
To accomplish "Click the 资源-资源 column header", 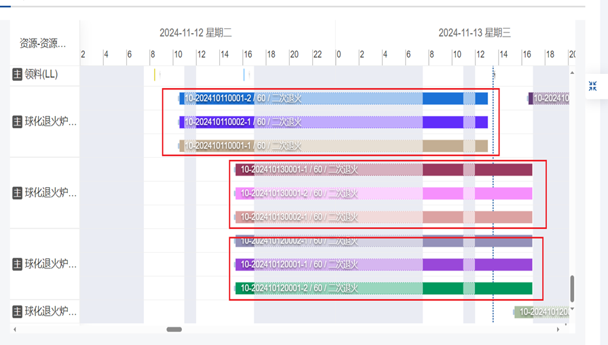I will pos(43,43).
